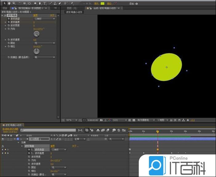Screen dimensions: 216x177
Task: Open the 固定 dropdown in effect controls
Action: (44, 43)
